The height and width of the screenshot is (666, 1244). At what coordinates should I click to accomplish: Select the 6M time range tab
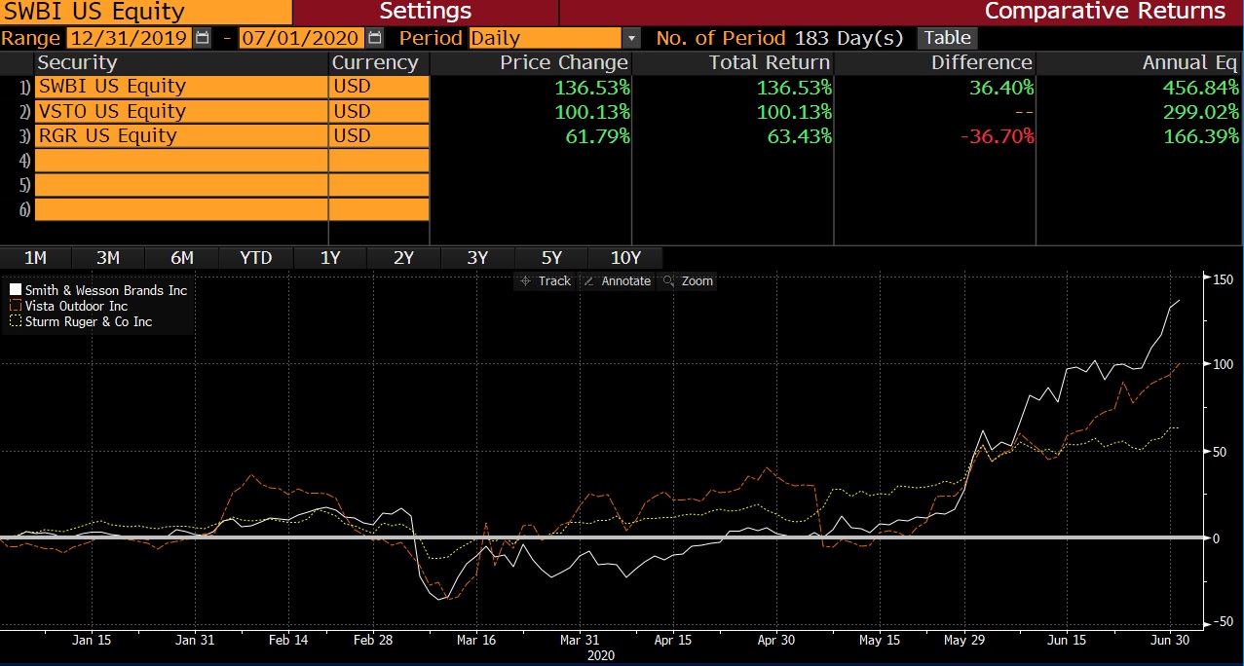182,258
